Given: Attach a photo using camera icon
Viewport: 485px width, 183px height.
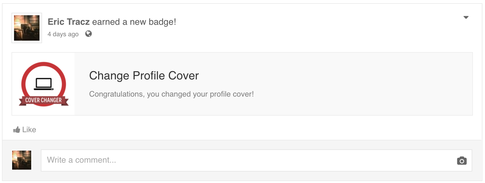Looking at the screenshot, I should [x=461, y=161].
